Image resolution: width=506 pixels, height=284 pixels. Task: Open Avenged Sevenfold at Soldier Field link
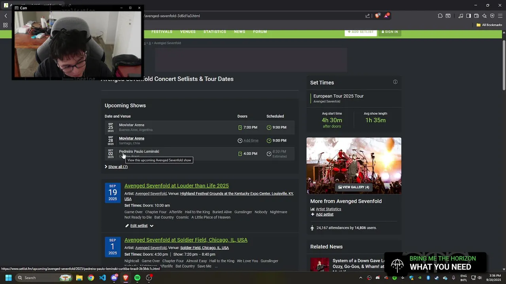click(186, 240)
